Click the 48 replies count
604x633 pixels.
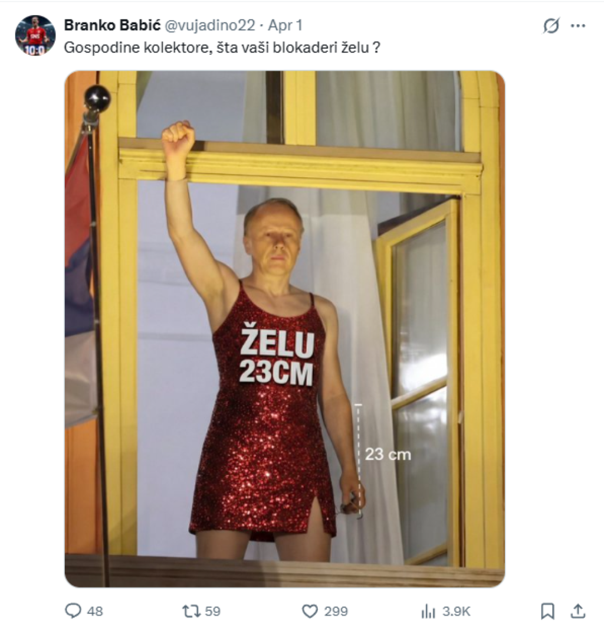coord(95,611)
